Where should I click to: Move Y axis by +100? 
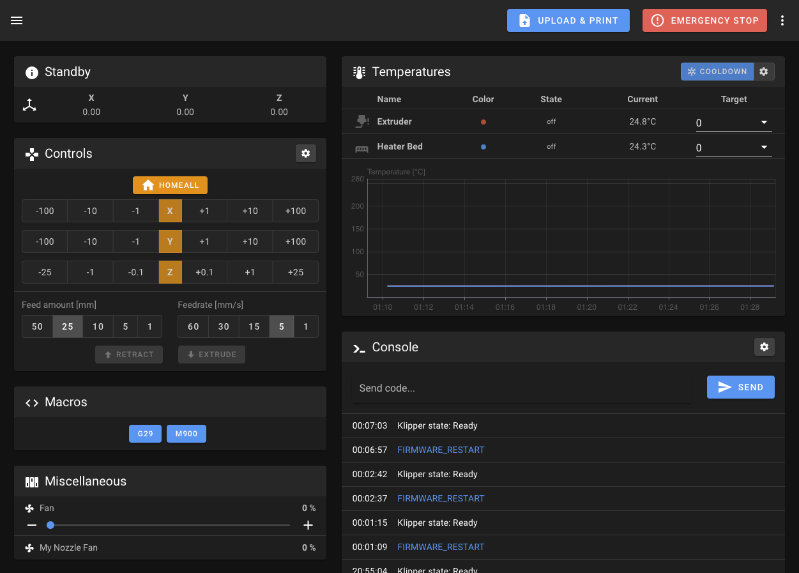tap(296, 241)
